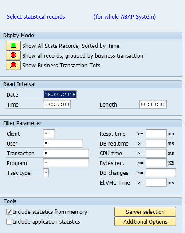The image size is (185, 233).
Task: Focus the Task type filter field
Action: click(x=46, y=173)
